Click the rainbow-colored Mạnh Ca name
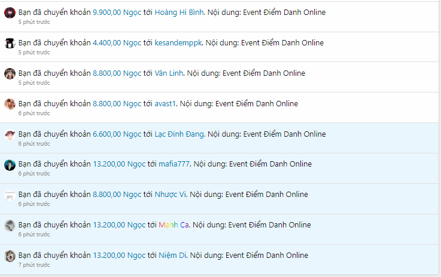The width and height of the screenshot is (441, 277). [174, 224]
